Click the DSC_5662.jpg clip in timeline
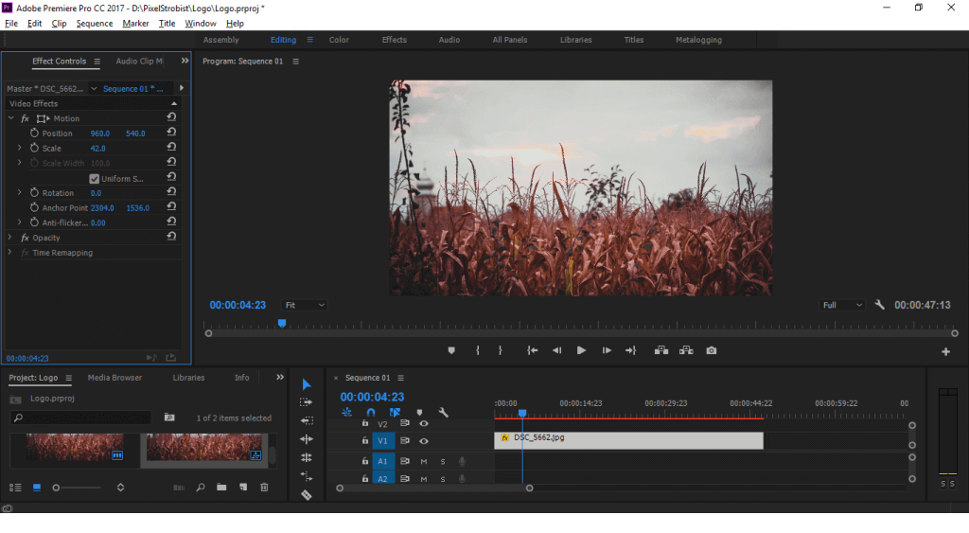Image resolution: width=969 pixels, height=533 pixels. pos(628,441)
